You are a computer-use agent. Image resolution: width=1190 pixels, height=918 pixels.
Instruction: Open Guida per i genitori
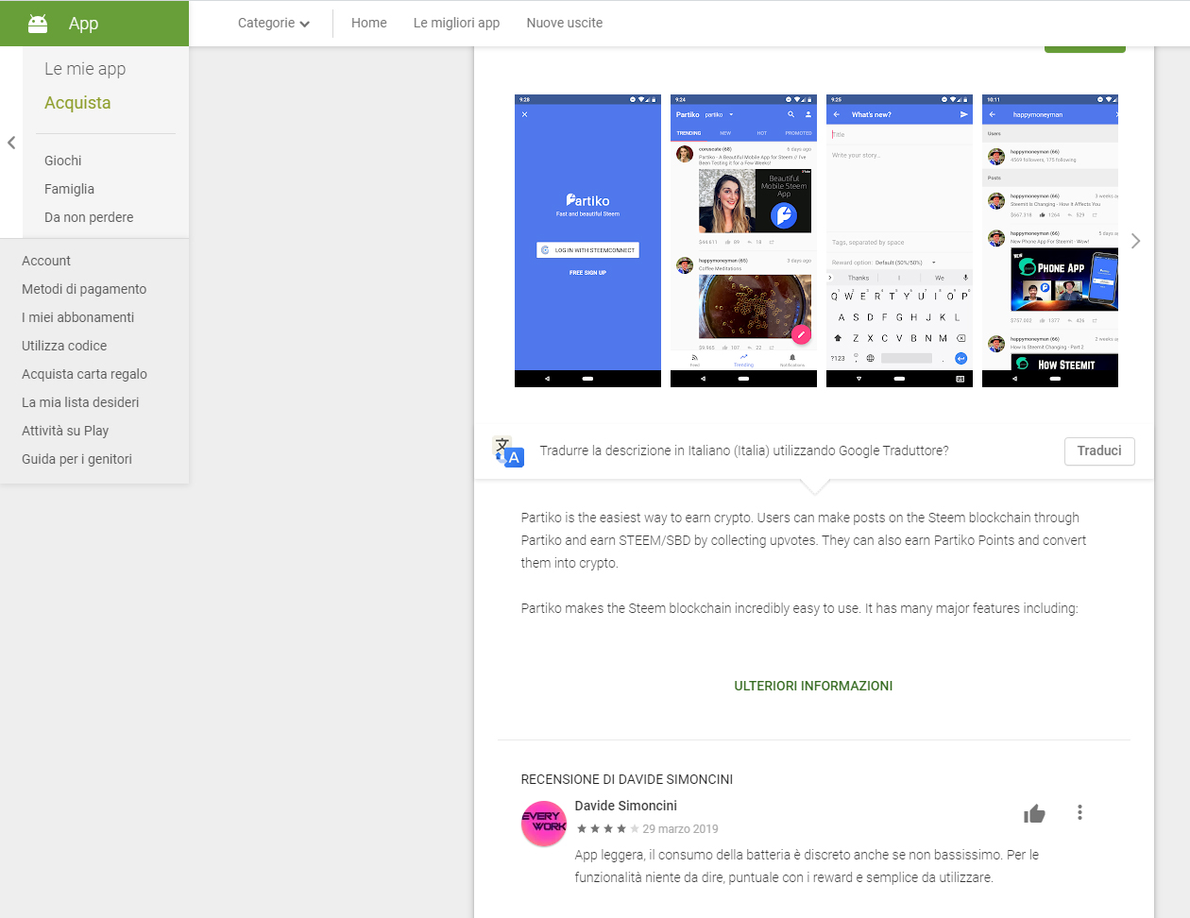pos(76,459)
